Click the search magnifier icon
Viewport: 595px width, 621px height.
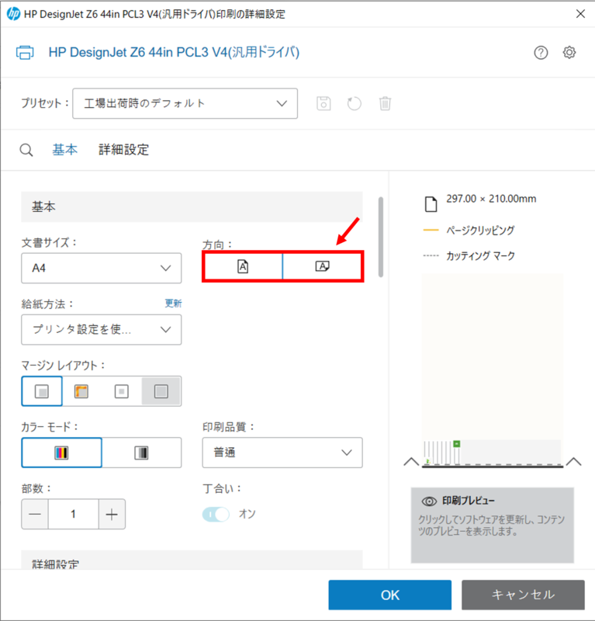point(26,150)
